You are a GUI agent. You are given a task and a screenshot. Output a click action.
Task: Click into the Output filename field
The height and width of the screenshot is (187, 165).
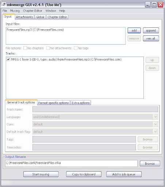(x=71, y=163)
